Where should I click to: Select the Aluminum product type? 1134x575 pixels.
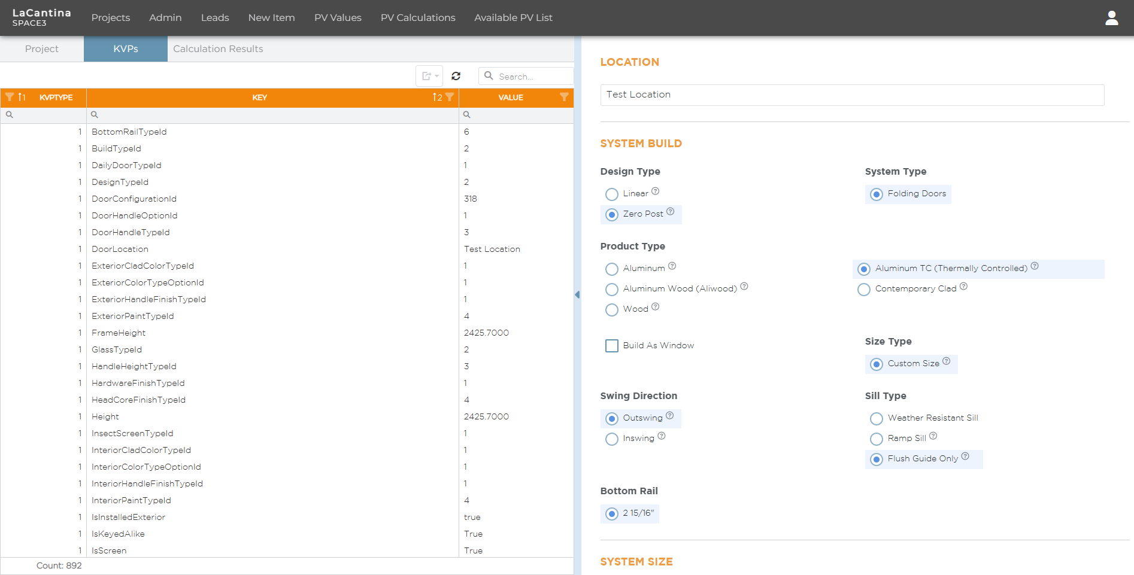click(611, 269)
